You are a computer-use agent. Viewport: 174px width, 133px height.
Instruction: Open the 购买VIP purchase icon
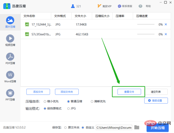tap(99, 6)
